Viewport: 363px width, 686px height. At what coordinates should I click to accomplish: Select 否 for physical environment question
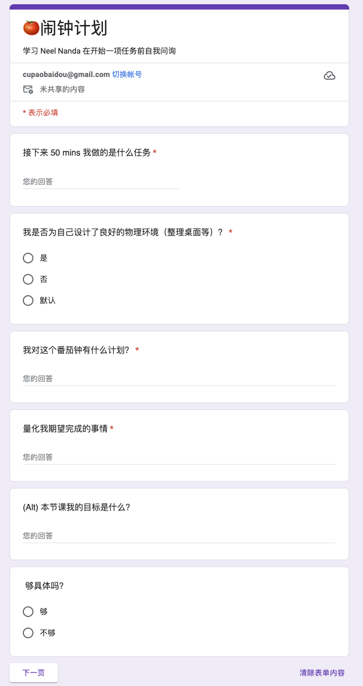click(x=28, y=279)
